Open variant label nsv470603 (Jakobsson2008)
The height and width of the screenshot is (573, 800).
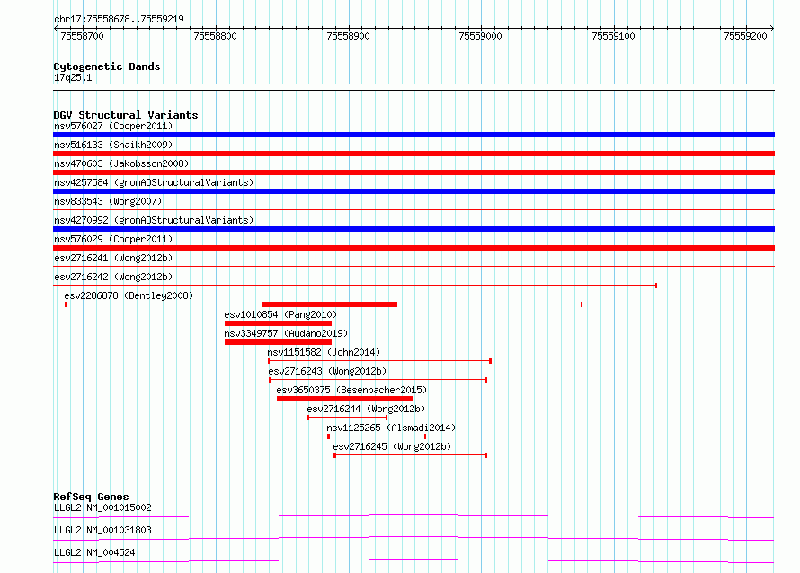click(121, 163)
